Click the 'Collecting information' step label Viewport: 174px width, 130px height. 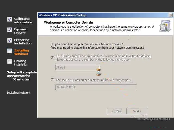point(23,20)
